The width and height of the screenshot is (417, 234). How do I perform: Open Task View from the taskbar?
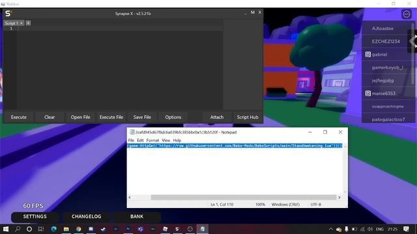pos(41,229)
